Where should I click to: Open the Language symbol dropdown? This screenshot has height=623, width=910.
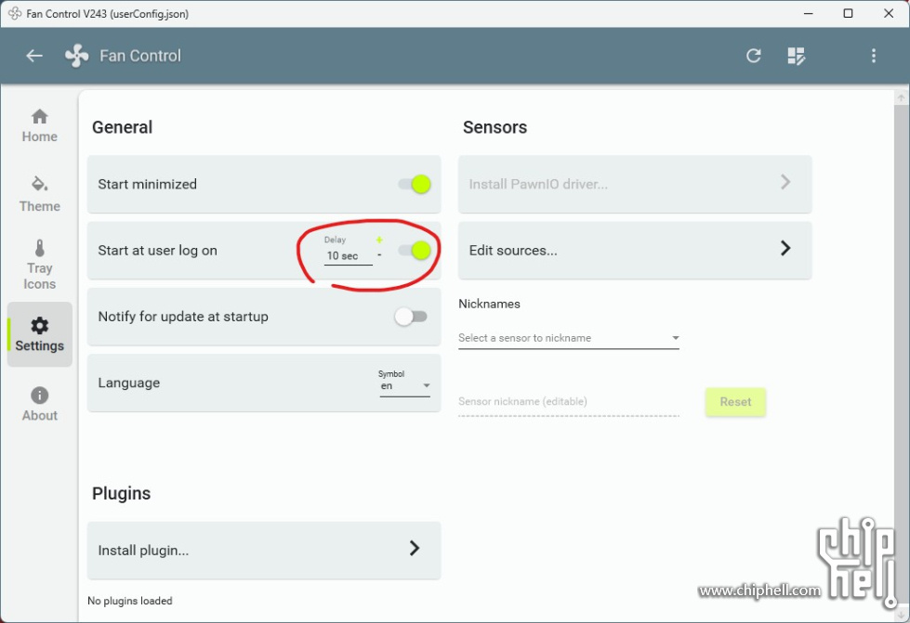point(405,385)
